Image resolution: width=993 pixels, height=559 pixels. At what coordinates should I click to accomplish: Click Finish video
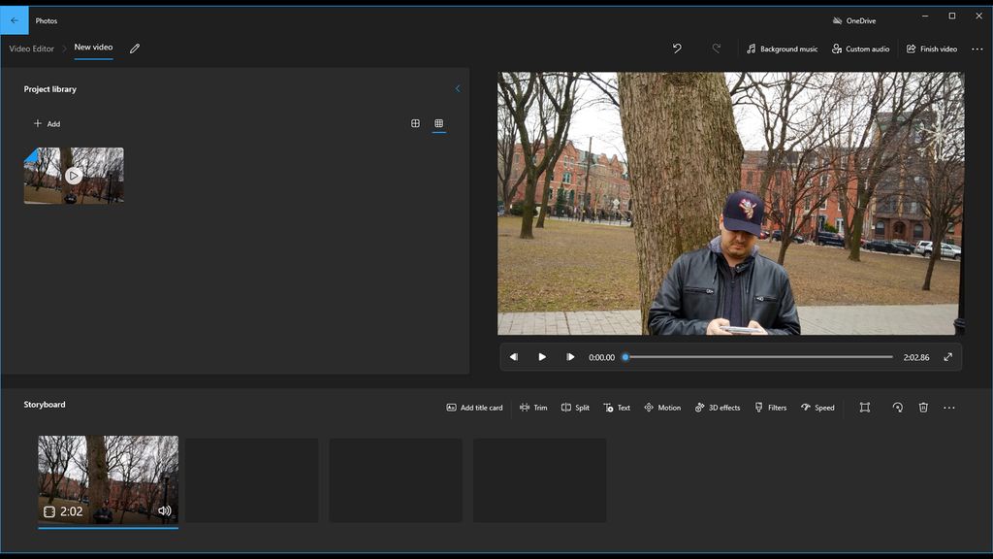click(930, 48)
